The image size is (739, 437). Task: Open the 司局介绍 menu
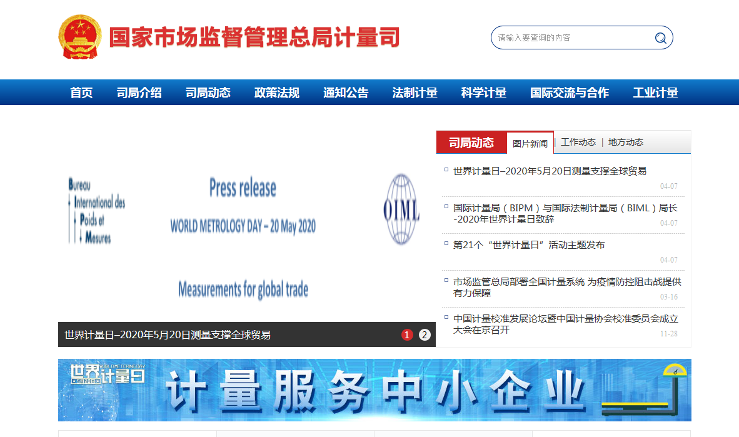tap(139, 93)
